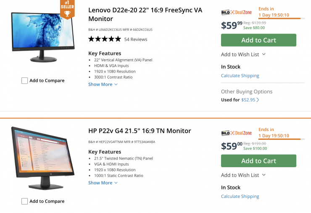This screenshot has height=213, width=311.
Task: Open the 54 Reviews link
Action: tap(136, 39)
